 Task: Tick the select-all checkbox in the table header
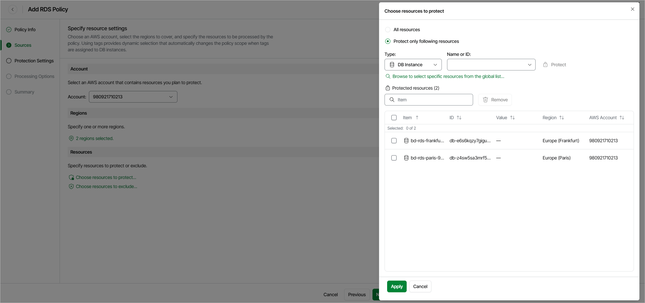[394, 118]
